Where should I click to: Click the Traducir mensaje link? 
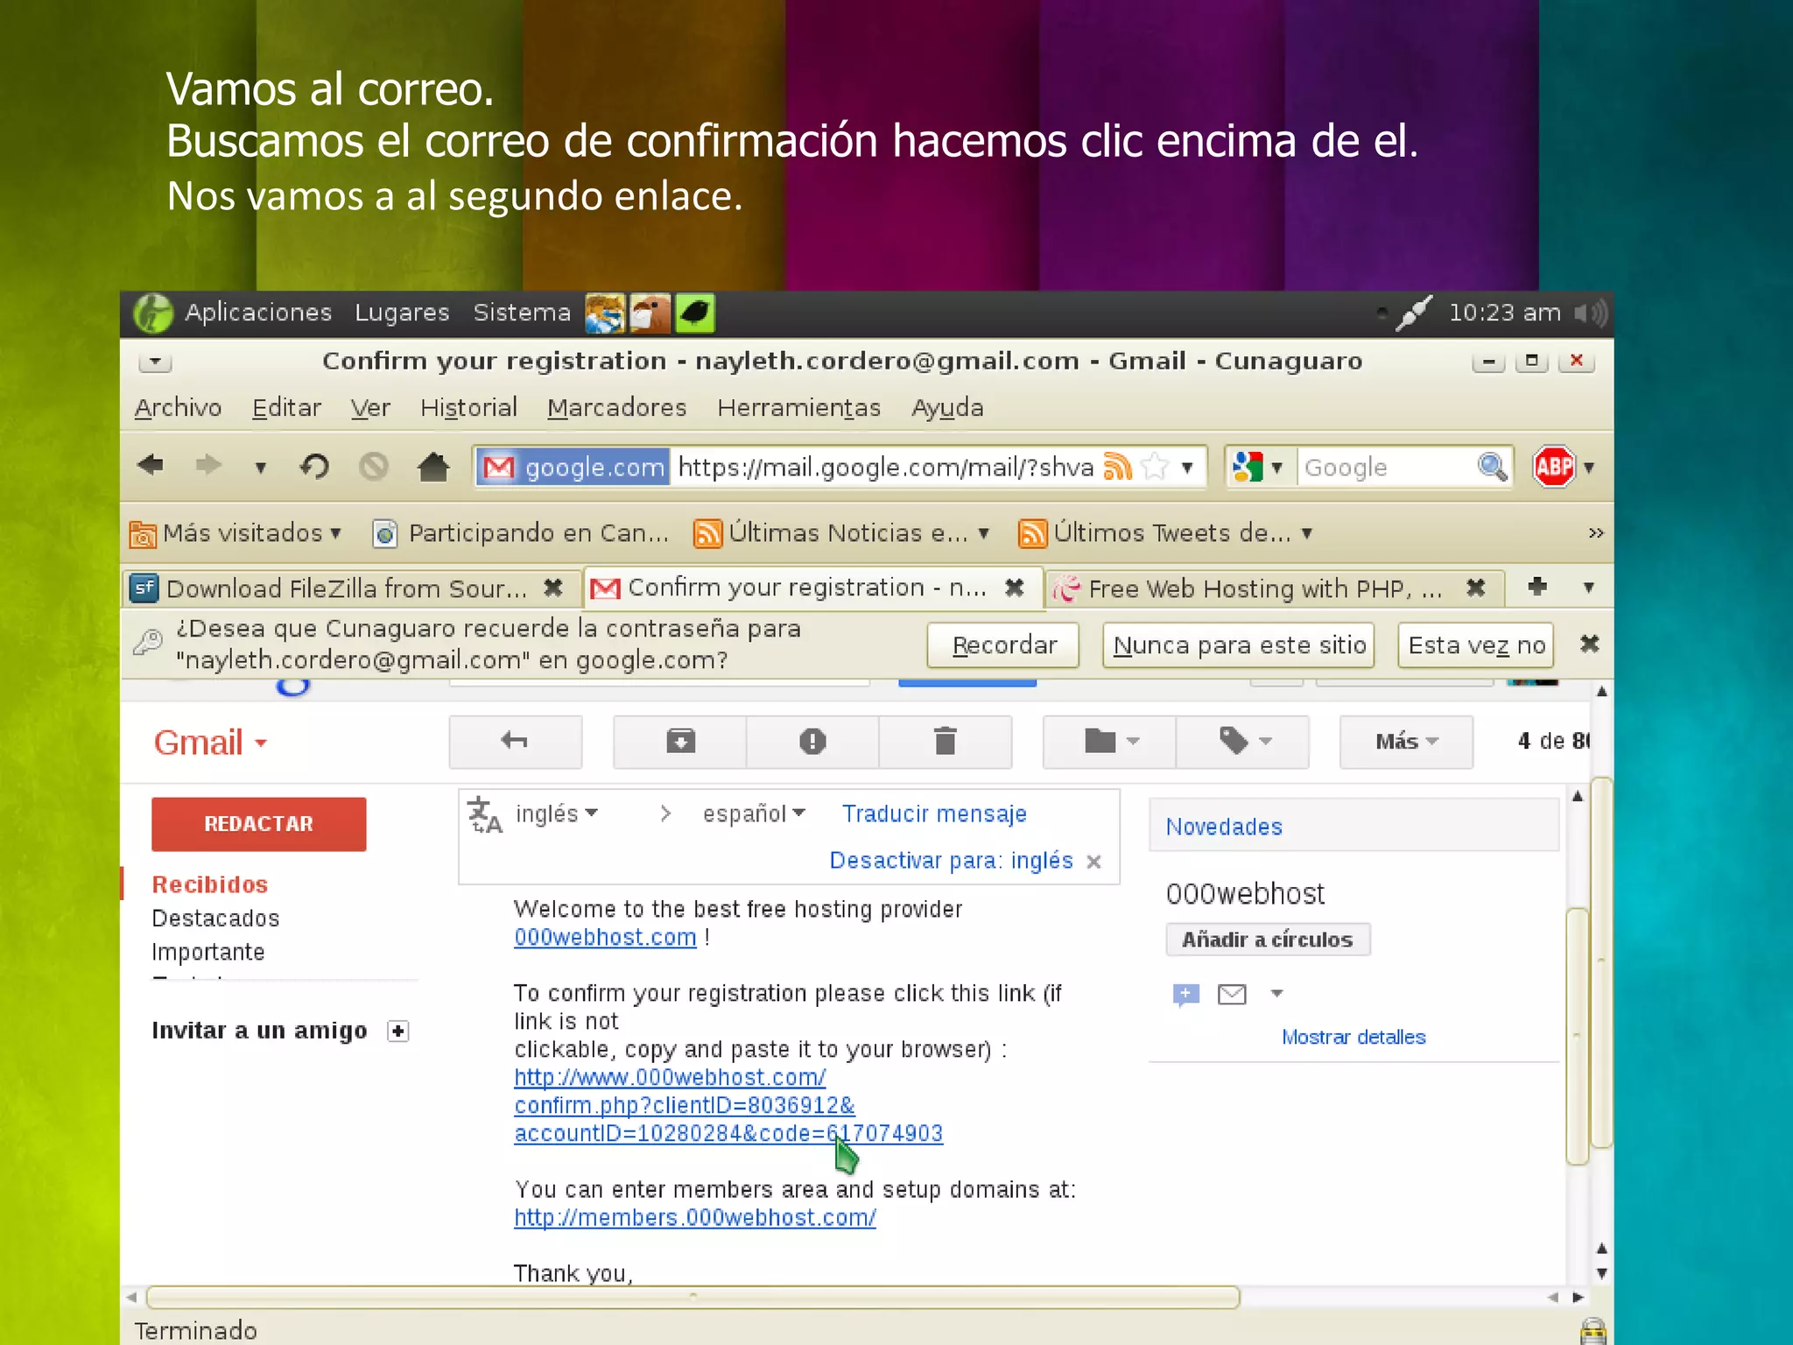(934, 814)
